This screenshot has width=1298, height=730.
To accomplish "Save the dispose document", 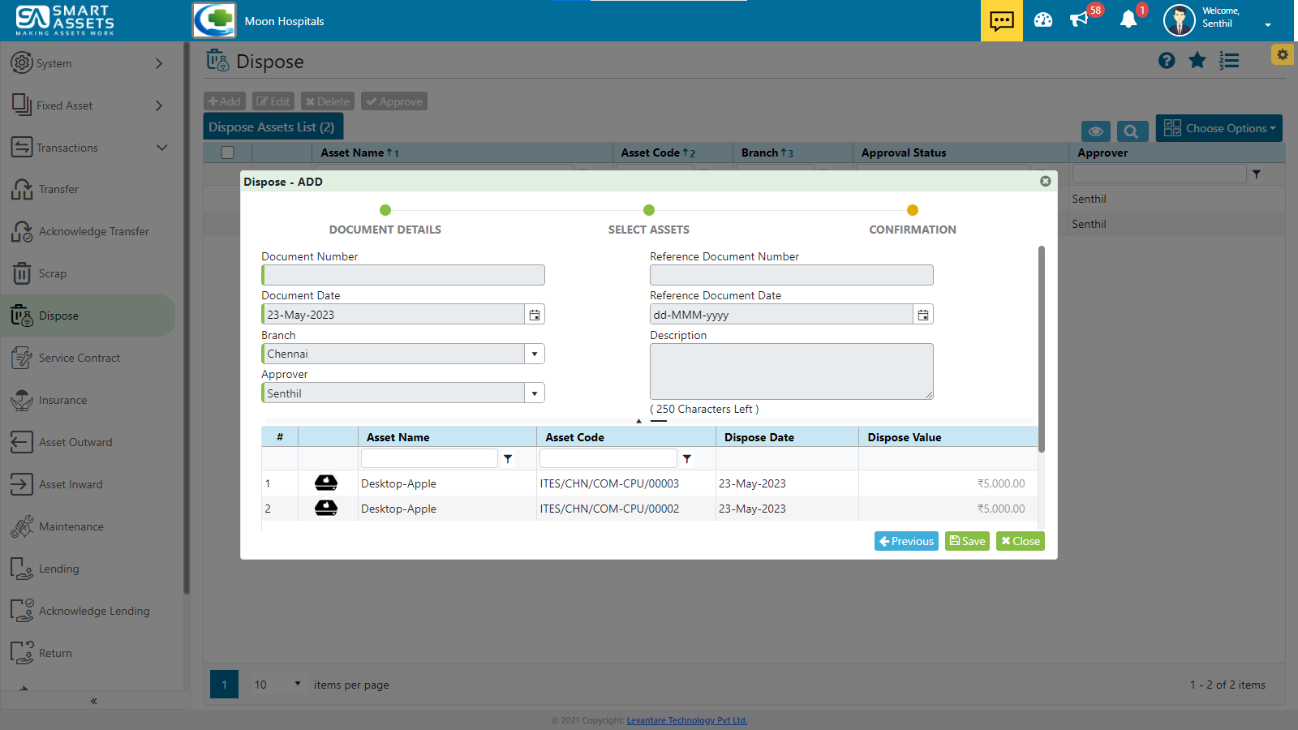I will 967,541.
